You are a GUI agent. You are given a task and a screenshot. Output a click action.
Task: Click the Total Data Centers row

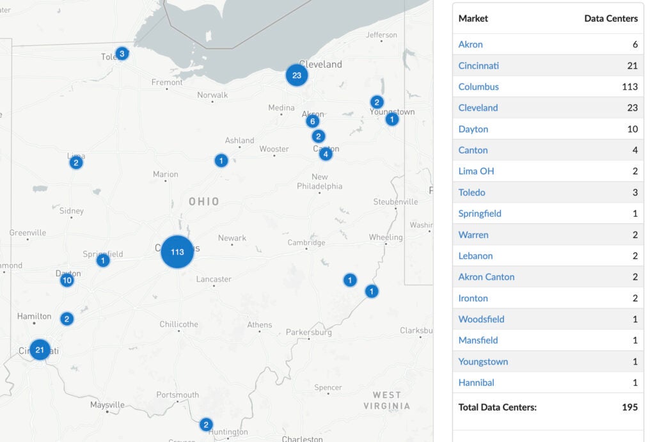point(498,406)
